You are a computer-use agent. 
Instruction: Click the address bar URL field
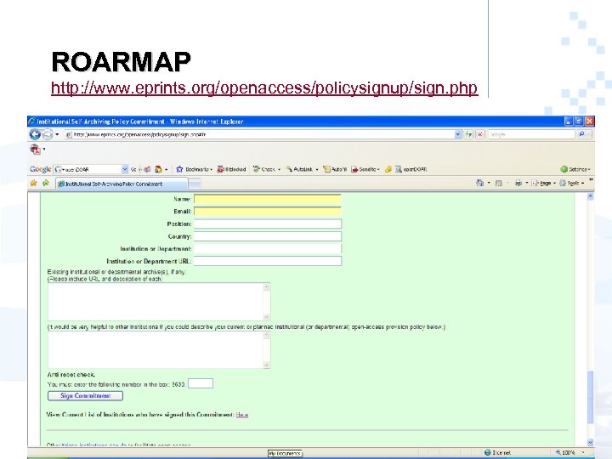[x=259, y=134]
